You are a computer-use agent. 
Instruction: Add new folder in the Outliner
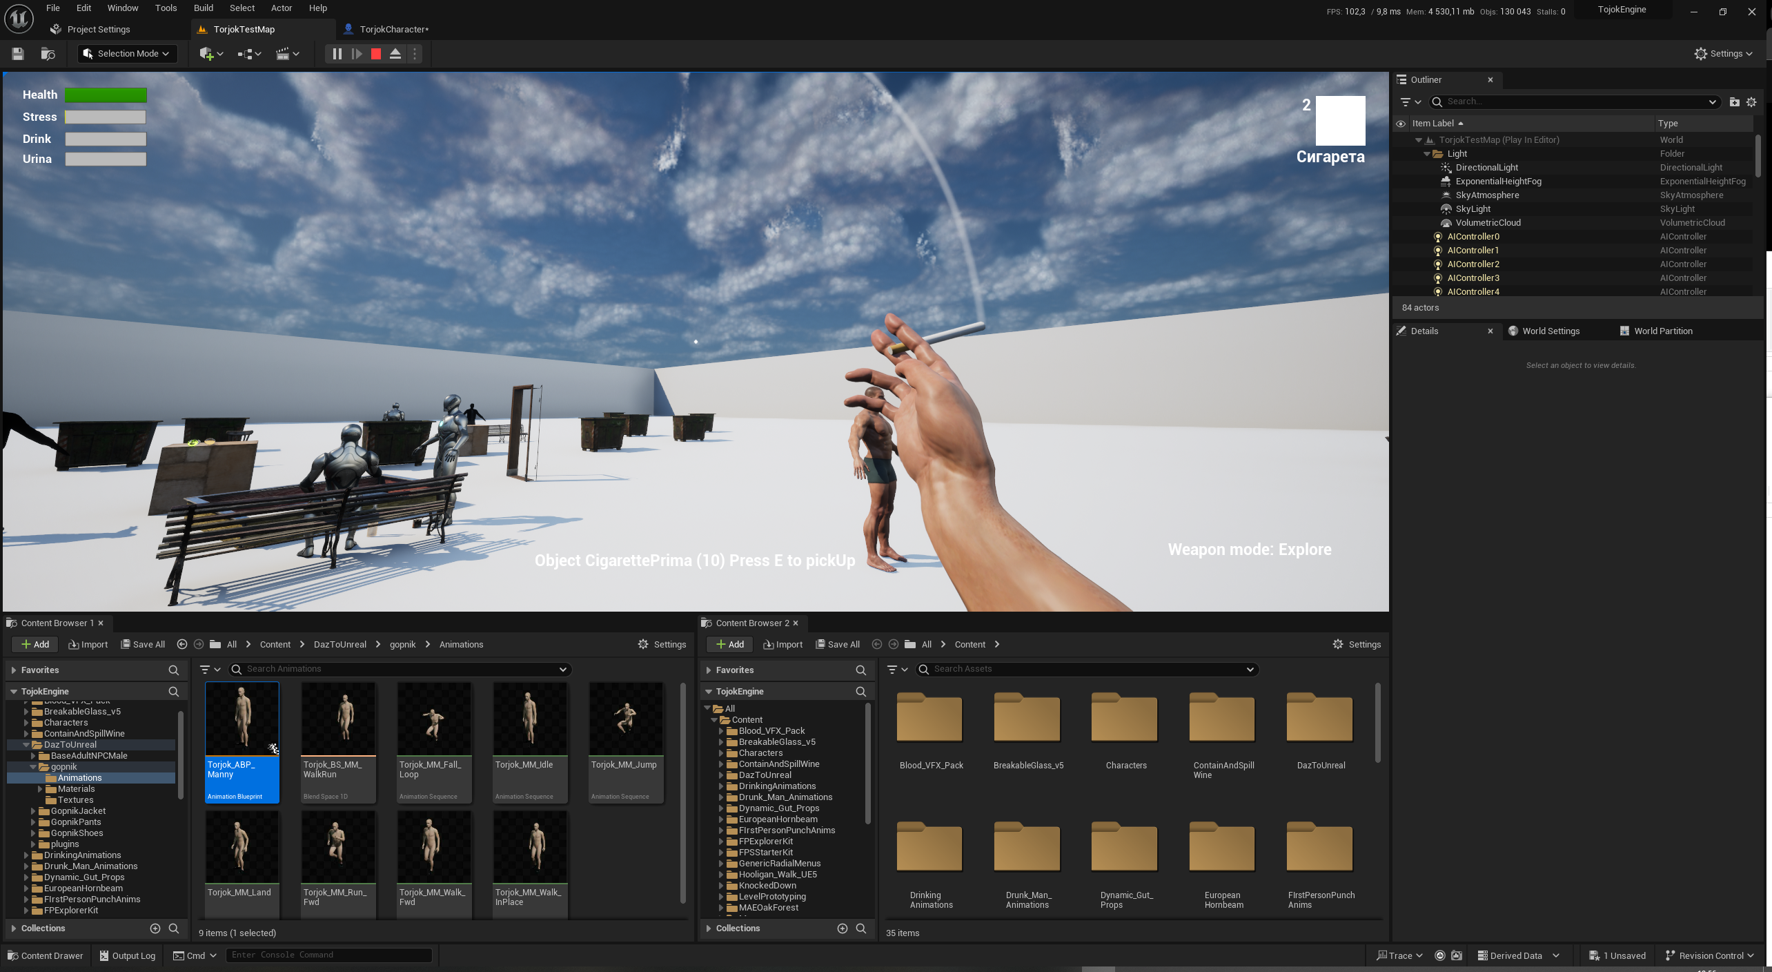[x=1734, y=102]
